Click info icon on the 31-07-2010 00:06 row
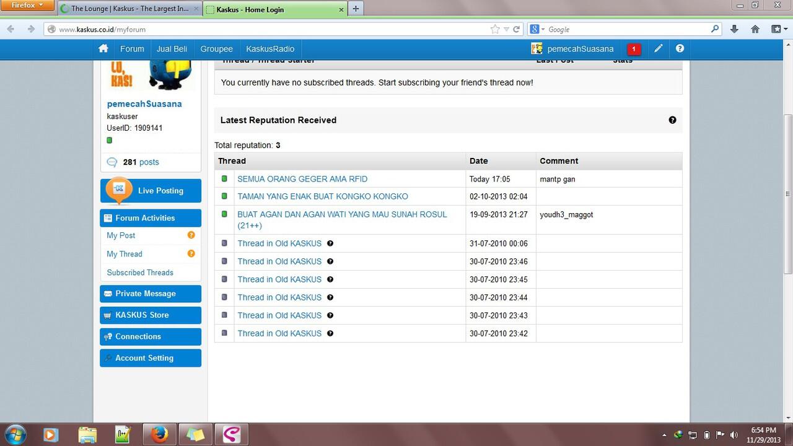Viewport: 793px width, 446px height. coord(330,243)
